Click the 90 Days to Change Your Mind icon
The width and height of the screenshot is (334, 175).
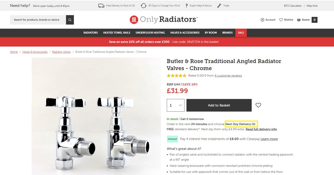tap(144, 6)
